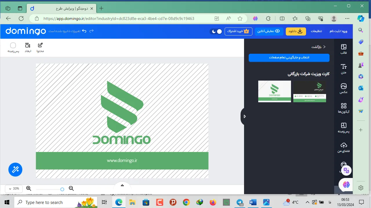Click the read aloud icon in address bar
Screen dimensions: 371x208
coord(229,18)
